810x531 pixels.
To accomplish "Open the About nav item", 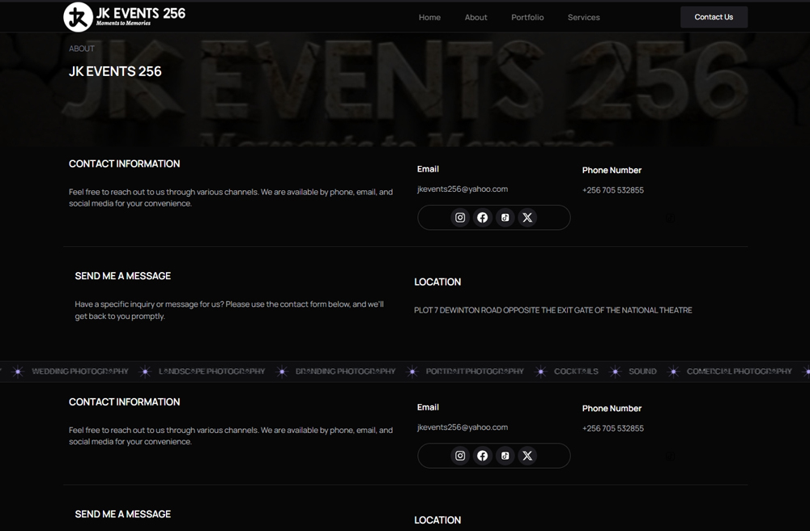I will coord(475,17).
